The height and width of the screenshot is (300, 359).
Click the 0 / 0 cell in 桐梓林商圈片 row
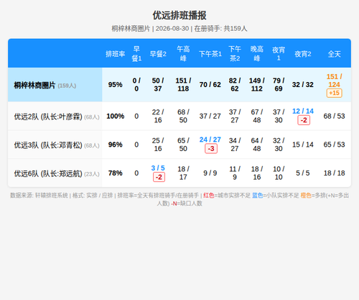(x=136, y=85)
